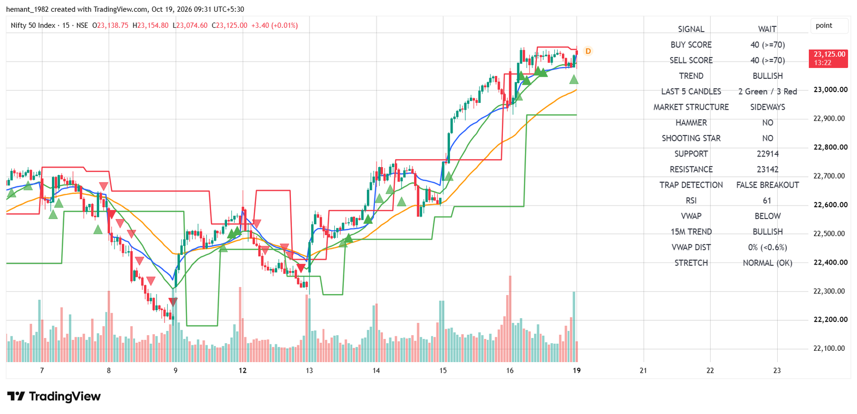
Task: Click the high price H23,154.80 in header
Action: pyautogui.click(x=151, y=25)
